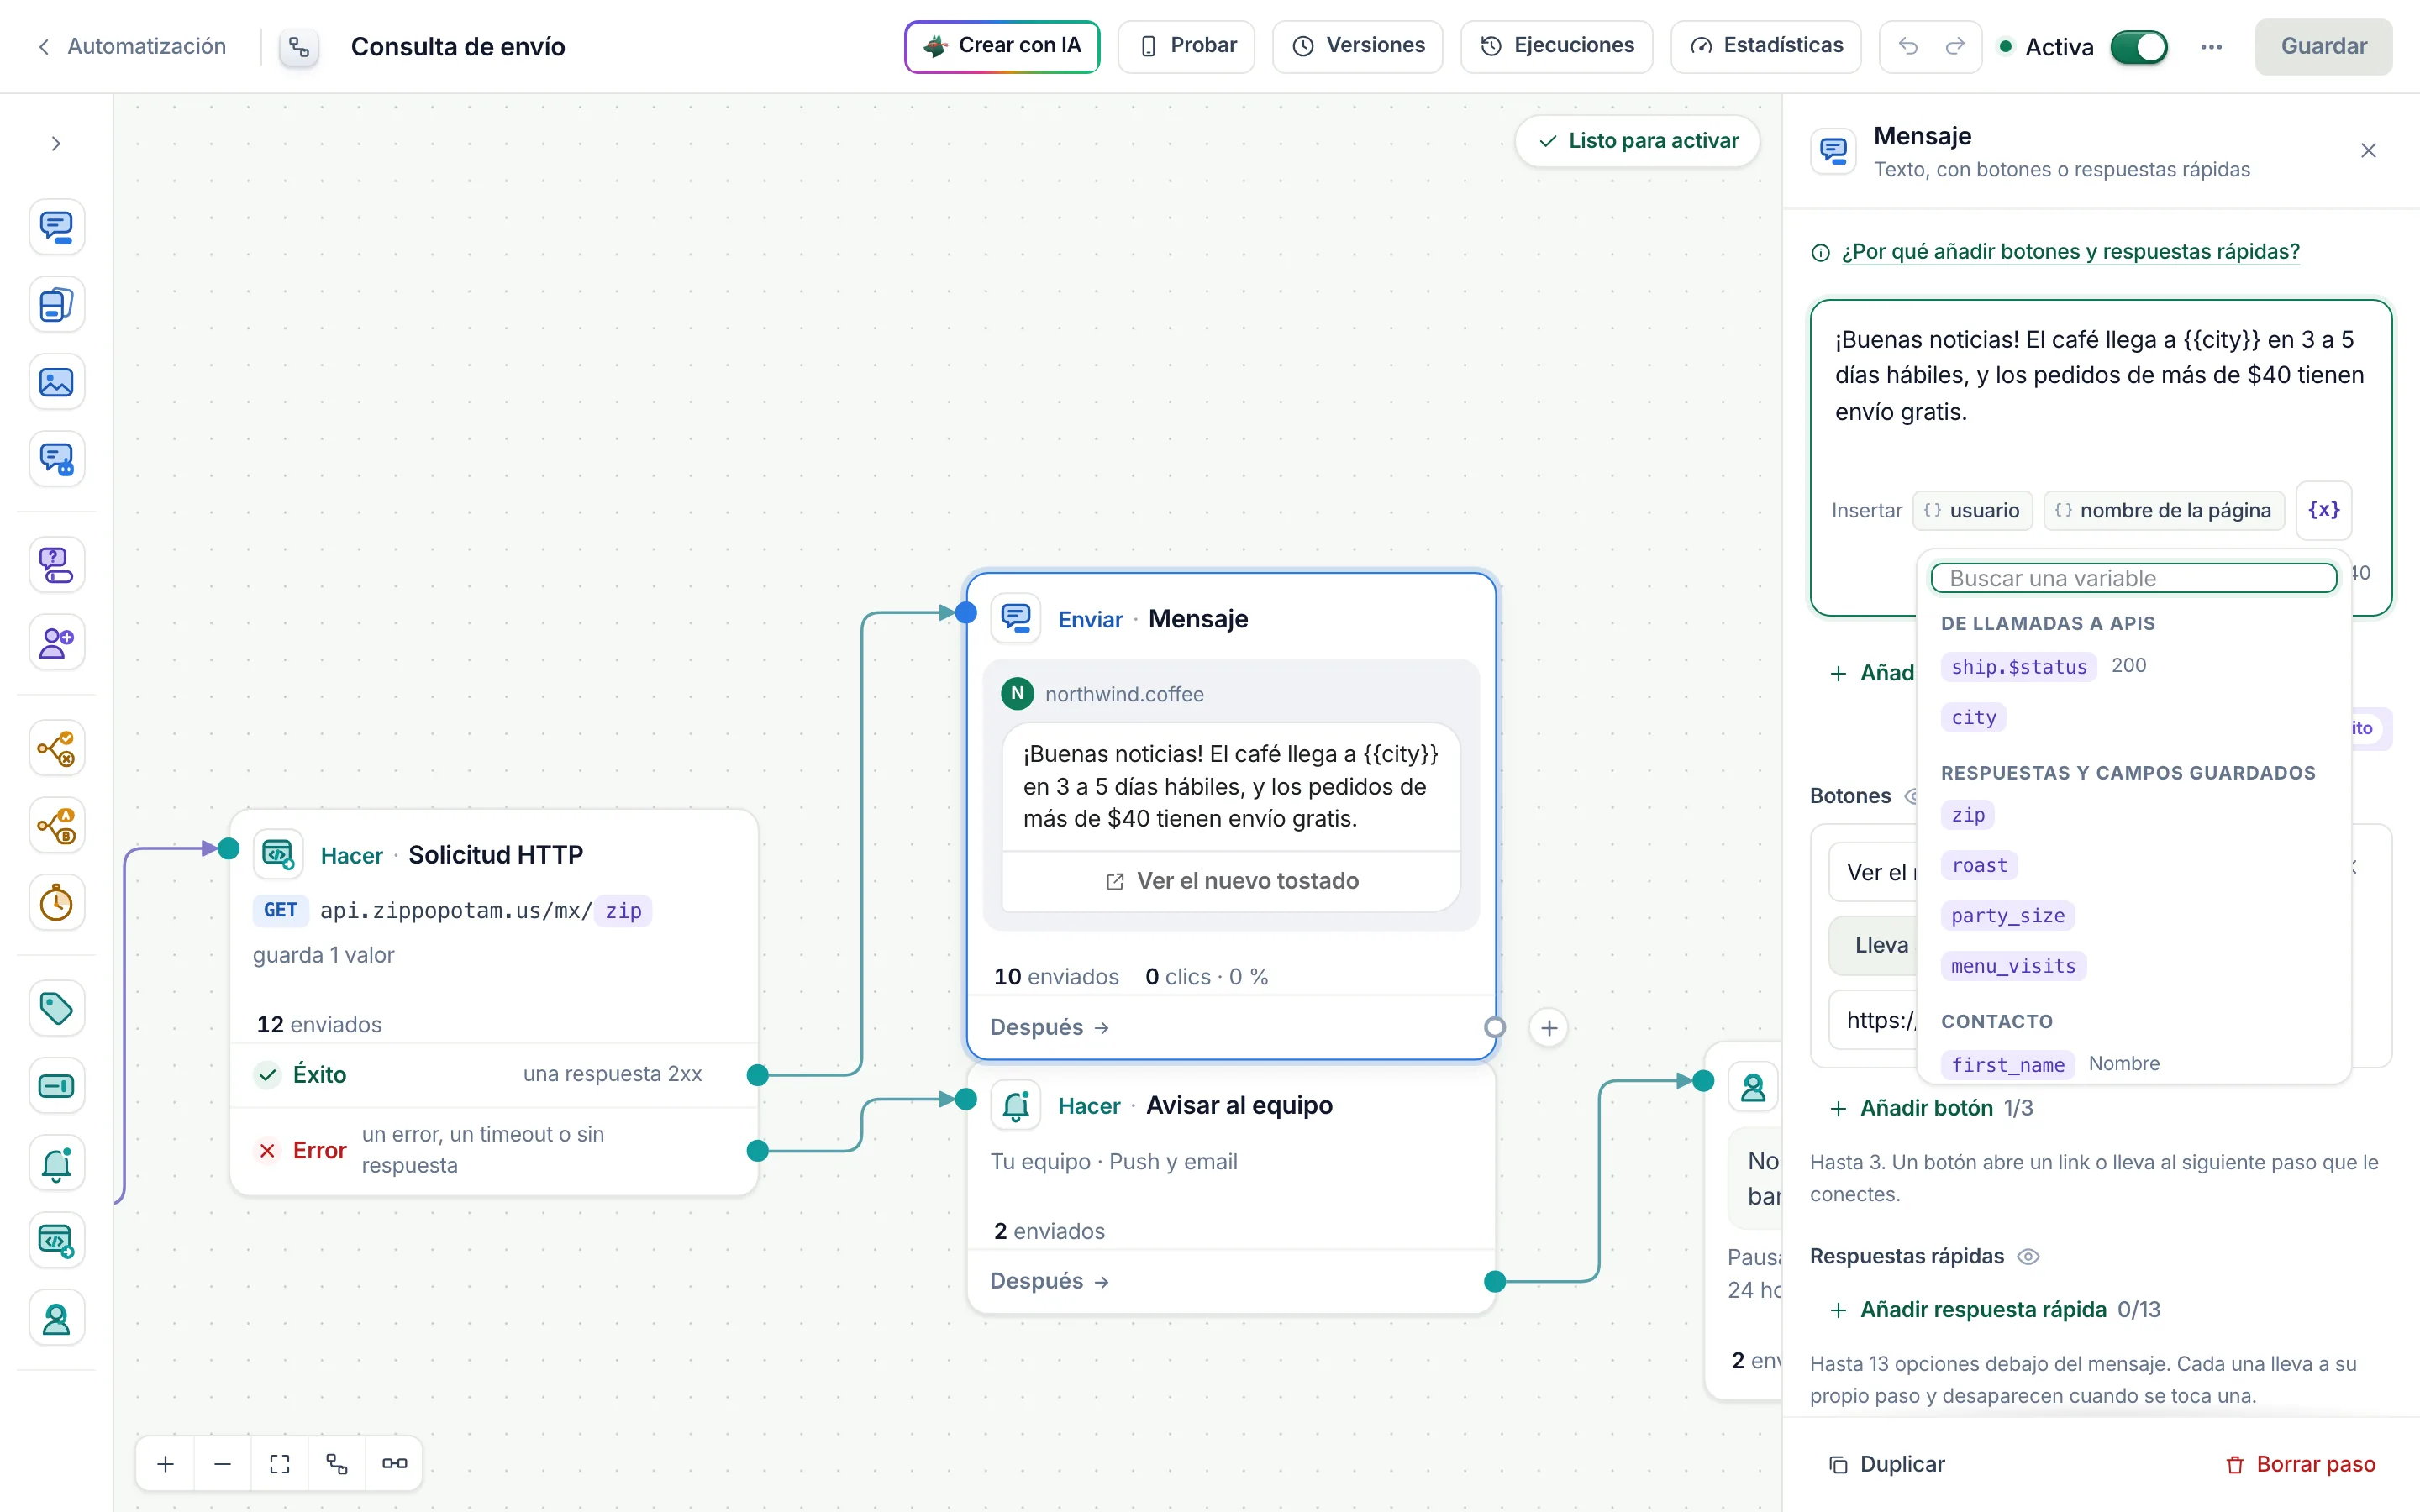Click the HTTP request icon in sidebar
The height and width of the screenshot is (1512, 2420).
pos(56,1241)
